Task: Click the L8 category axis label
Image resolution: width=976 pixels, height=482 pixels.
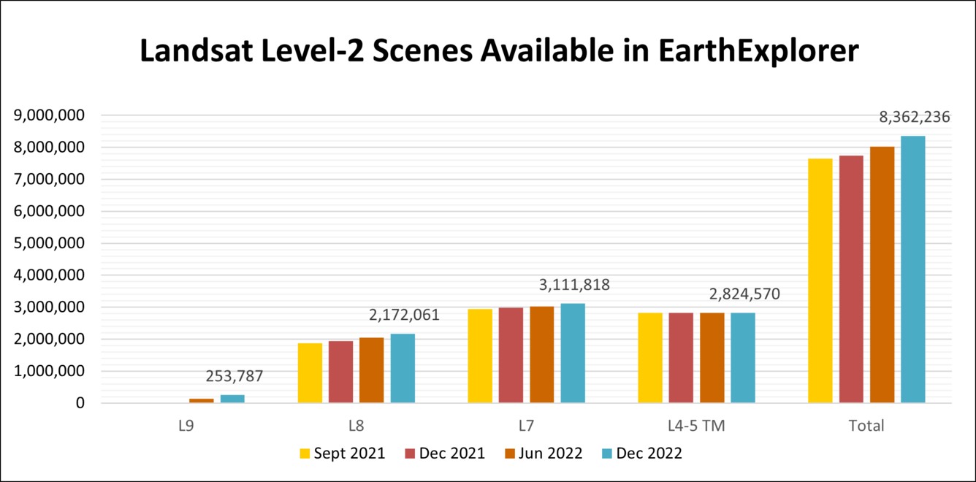Action: tap(357, 426)
